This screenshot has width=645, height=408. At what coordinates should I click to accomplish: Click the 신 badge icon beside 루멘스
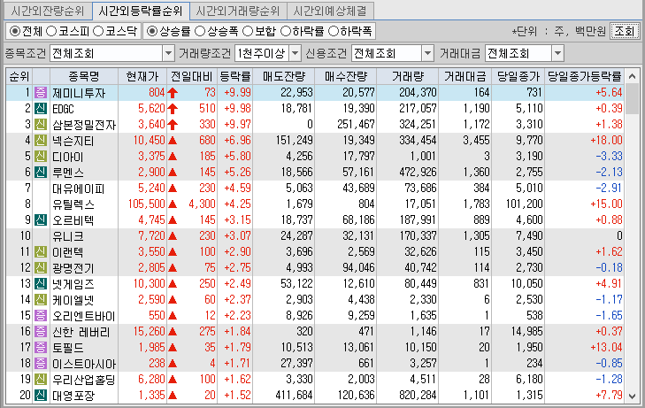(x=41, y=172)
